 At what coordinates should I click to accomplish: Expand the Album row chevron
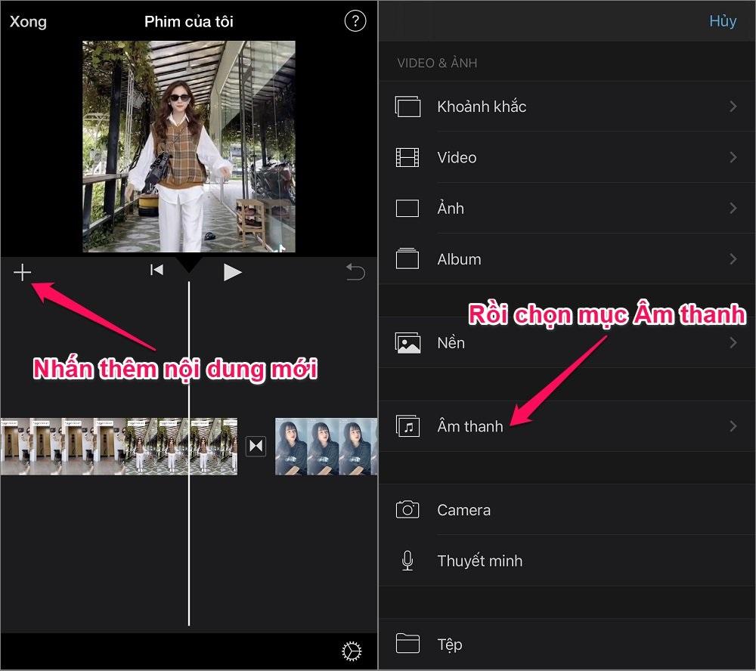point(733,259)
